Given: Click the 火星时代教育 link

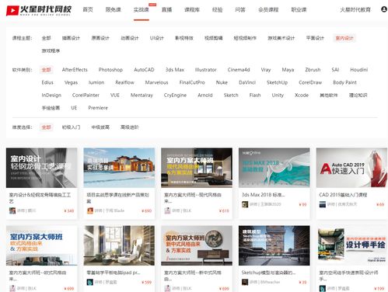Looking at the screenshot, I should [355, 9].
